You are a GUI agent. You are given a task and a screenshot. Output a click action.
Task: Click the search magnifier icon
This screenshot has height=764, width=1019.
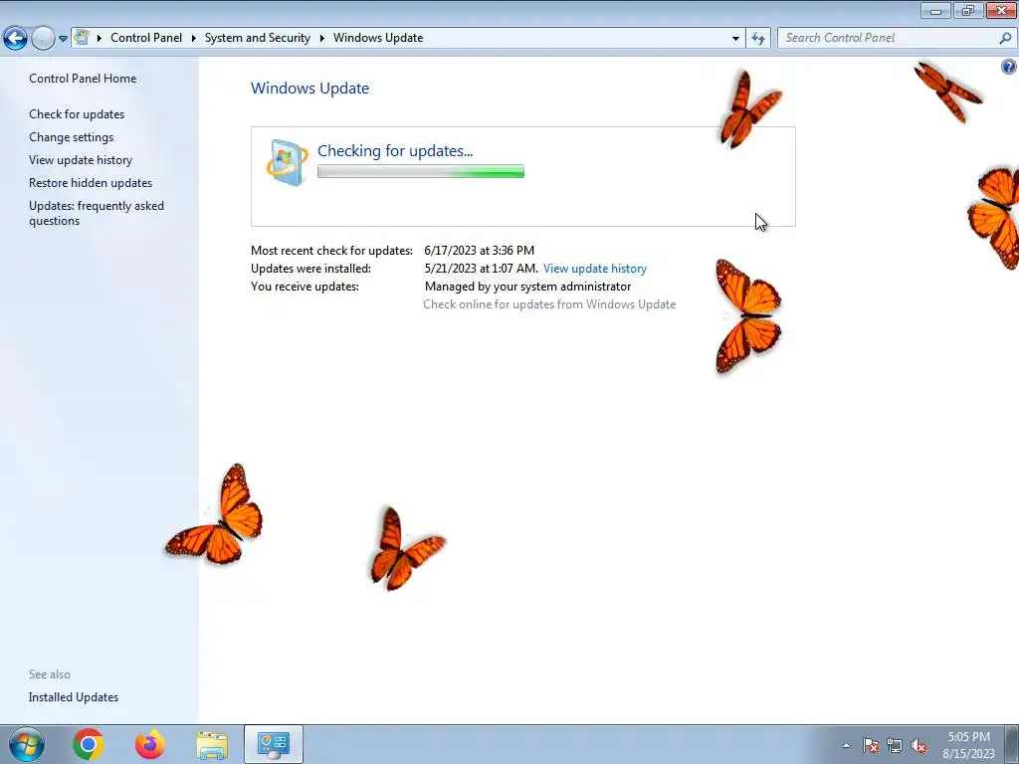click(x=1005, y=38)
